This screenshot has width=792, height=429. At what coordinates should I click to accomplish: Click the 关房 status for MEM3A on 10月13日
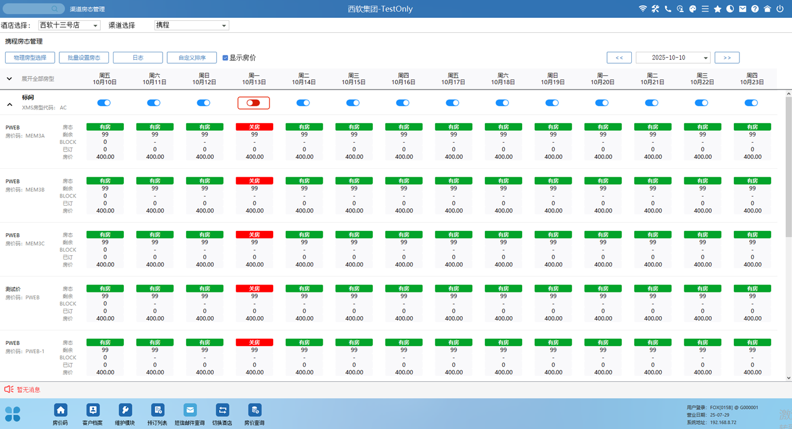(254, 127)
